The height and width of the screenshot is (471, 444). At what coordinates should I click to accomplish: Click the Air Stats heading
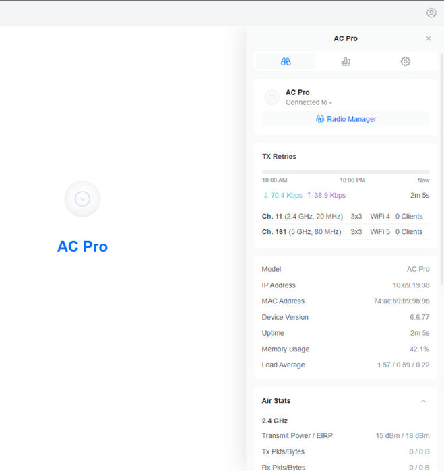(276, 401)
